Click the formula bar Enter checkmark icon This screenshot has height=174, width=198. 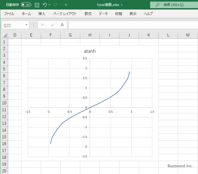[52, 25]
